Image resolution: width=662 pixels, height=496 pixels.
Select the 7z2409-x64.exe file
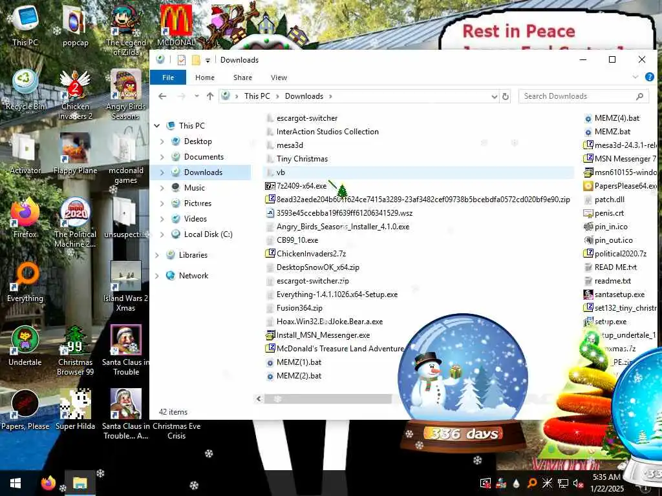coord(301,186)
